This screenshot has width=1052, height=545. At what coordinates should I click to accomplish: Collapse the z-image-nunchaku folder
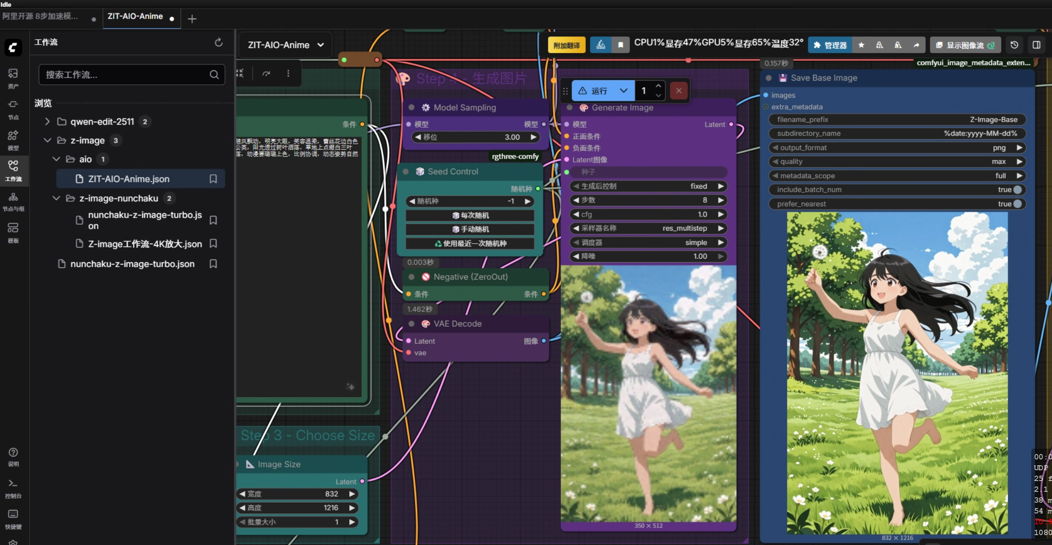[56, 198]
